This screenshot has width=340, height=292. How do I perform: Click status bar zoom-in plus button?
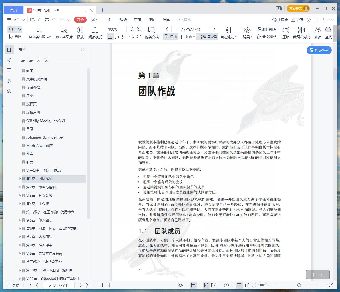tap(324, 285)
